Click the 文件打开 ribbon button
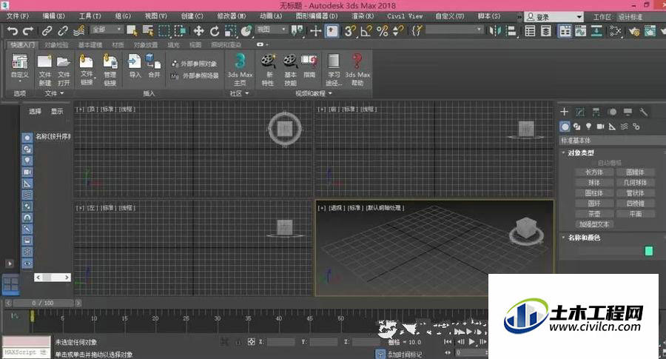 [64, 70]
